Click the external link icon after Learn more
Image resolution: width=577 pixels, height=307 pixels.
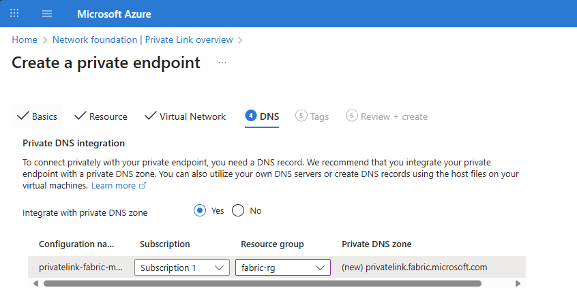(143, 185)
